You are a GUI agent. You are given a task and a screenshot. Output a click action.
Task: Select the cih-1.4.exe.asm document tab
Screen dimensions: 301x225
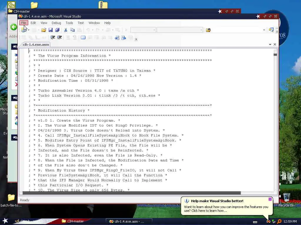coord(36,45)
